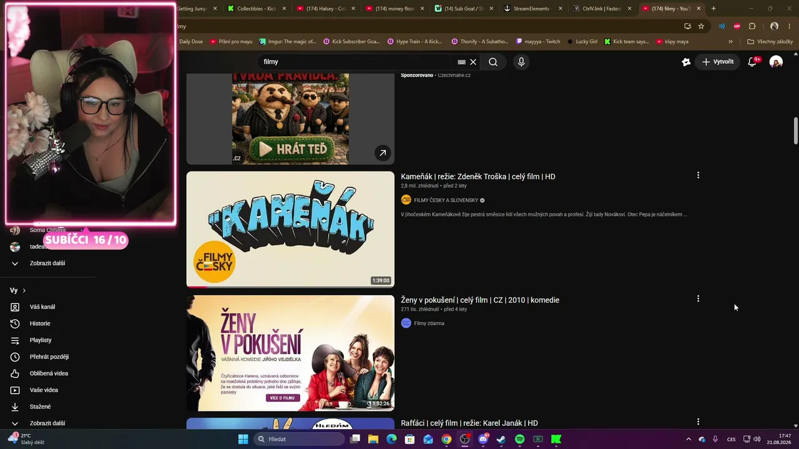Open the on-screen keyboard icon in search box
This screenshot has width=799, height=449.
point(461,62)
